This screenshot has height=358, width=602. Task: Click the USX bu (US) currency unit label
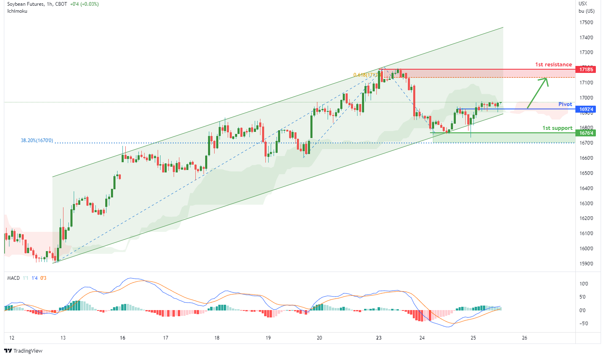coord(586,7)
